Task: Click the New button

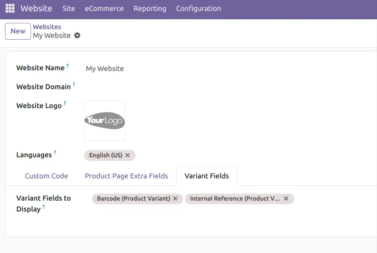Action: [x=18, y=31]
